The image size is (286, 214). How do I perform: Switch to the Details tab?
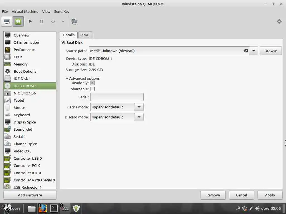[69, 35]
